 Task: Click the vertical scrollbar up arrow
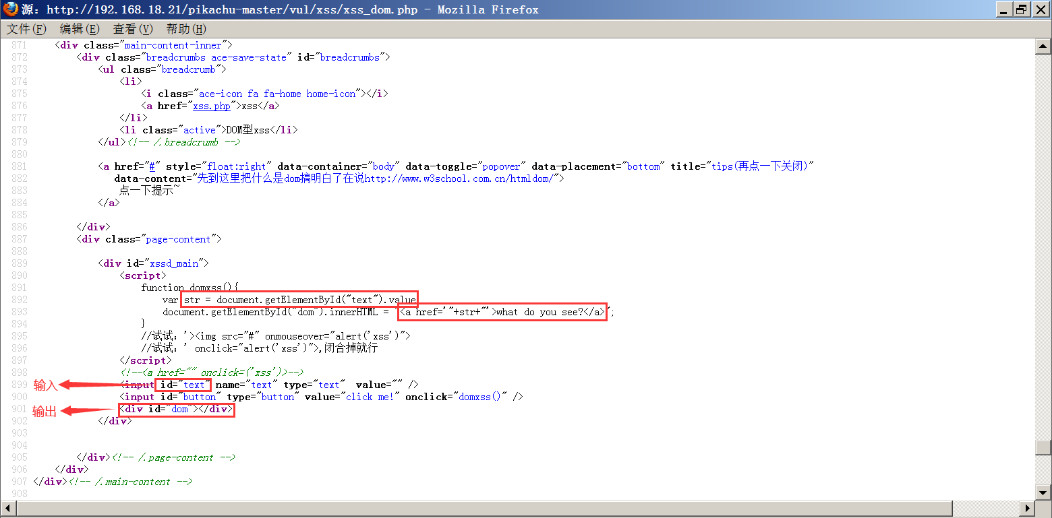coord(1043,46)
